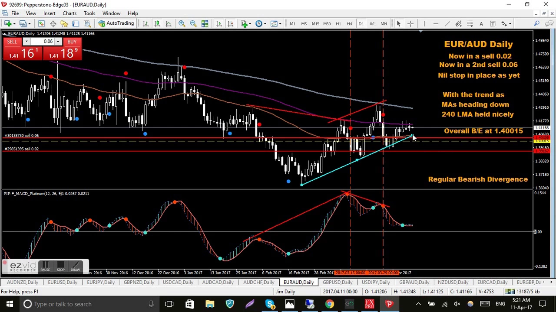Screen dimensions: 556x312
Task: Toggle AutoTrading on or off
Action: click(x=116, y=23)
